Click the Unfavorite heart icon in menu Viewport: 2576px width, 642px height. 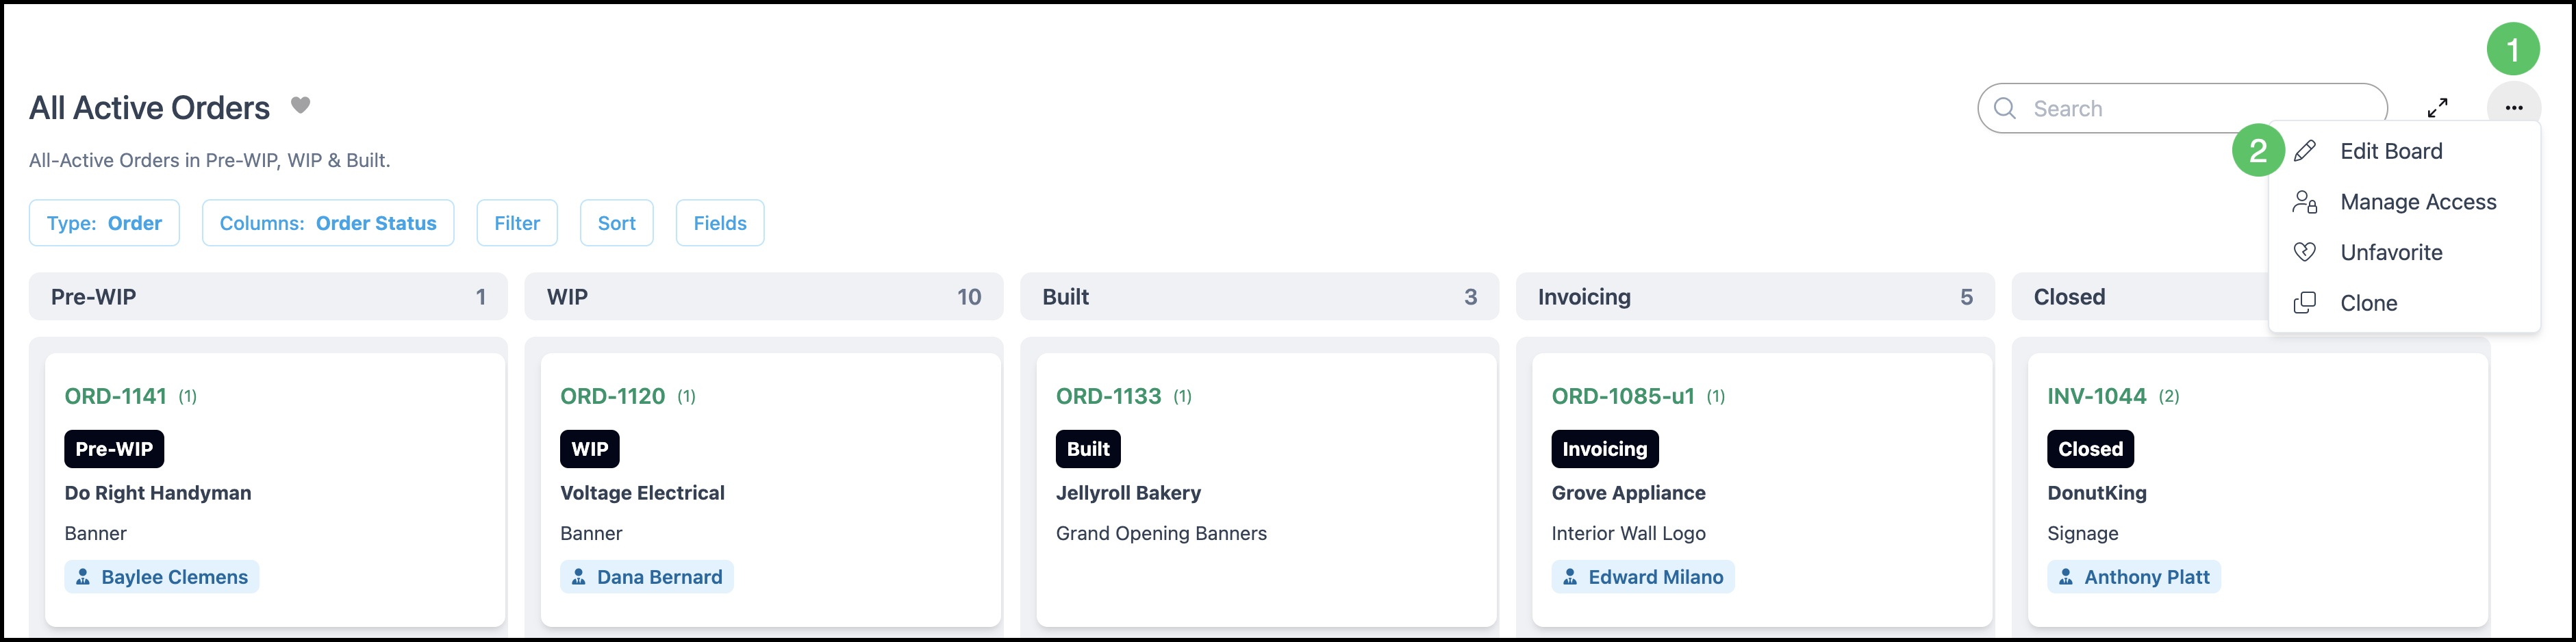2305,252
